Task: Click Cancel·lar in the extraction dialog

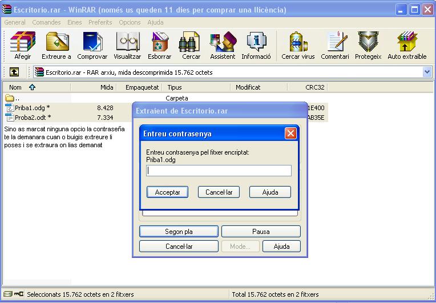Action: click(179, 247)
